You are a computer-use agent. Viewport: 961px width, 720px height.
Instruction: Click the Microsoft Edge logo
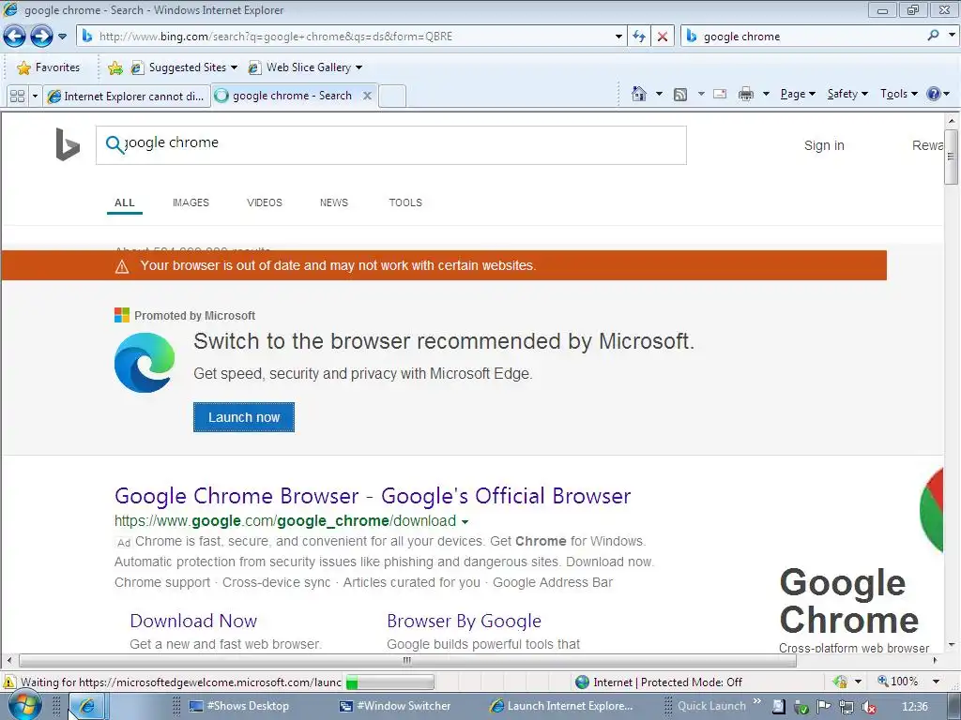(x=145, y=363)
